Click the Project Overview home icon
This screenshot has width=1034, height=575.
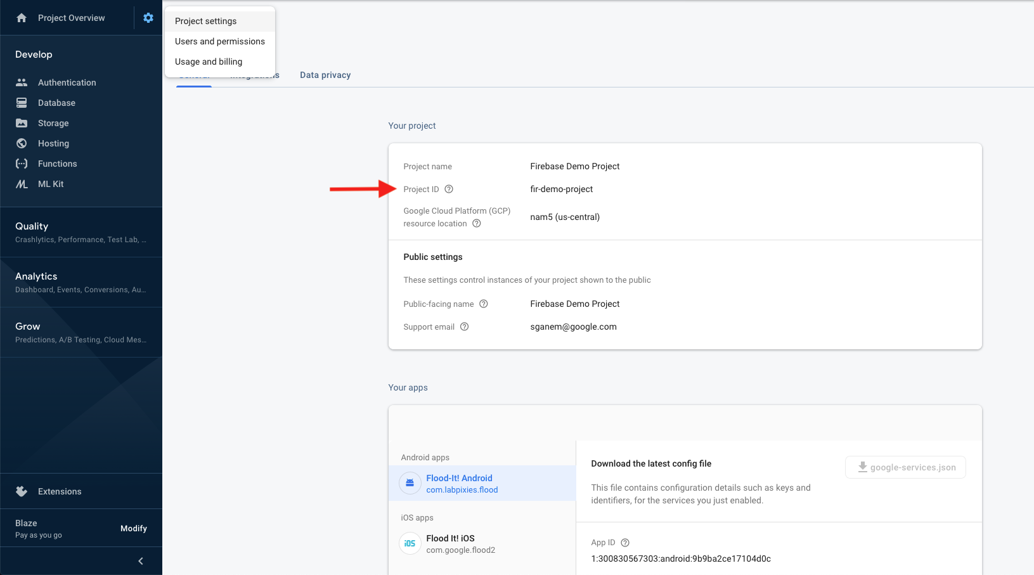tap(22, 18)
